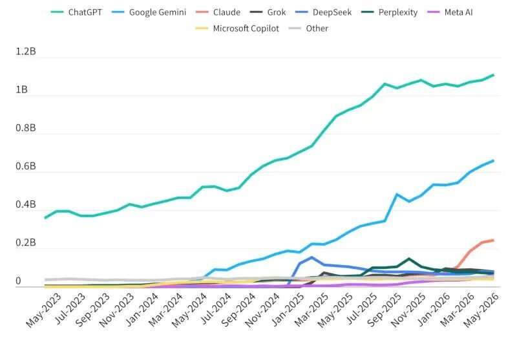Click the Google Gemini line end point

click(x=493, y=160)
